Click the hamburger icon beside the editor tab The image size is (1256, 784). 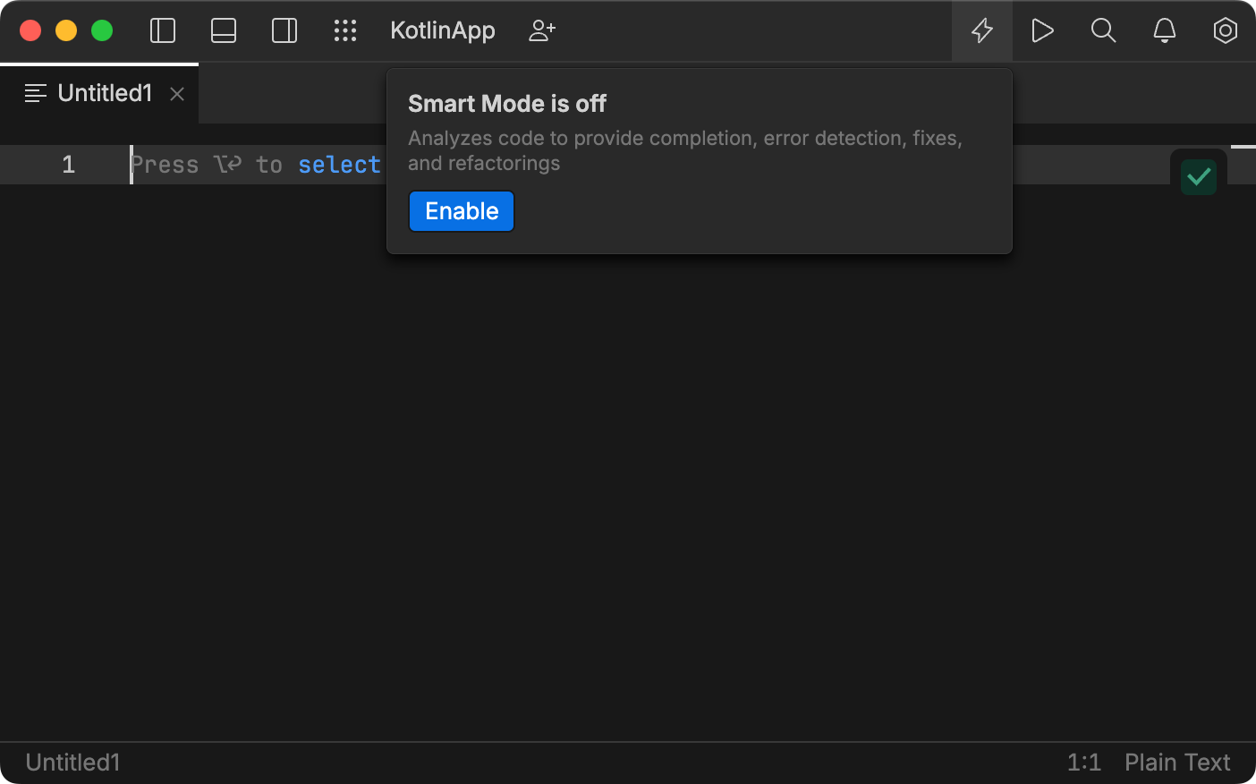34,92
